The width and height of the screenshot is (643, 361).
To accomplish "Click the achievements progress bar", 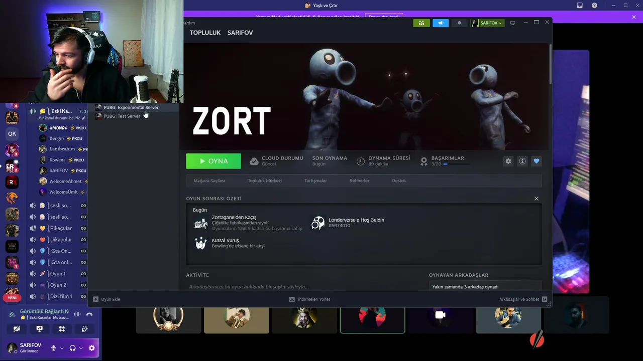I will click(x=457, y=164).
